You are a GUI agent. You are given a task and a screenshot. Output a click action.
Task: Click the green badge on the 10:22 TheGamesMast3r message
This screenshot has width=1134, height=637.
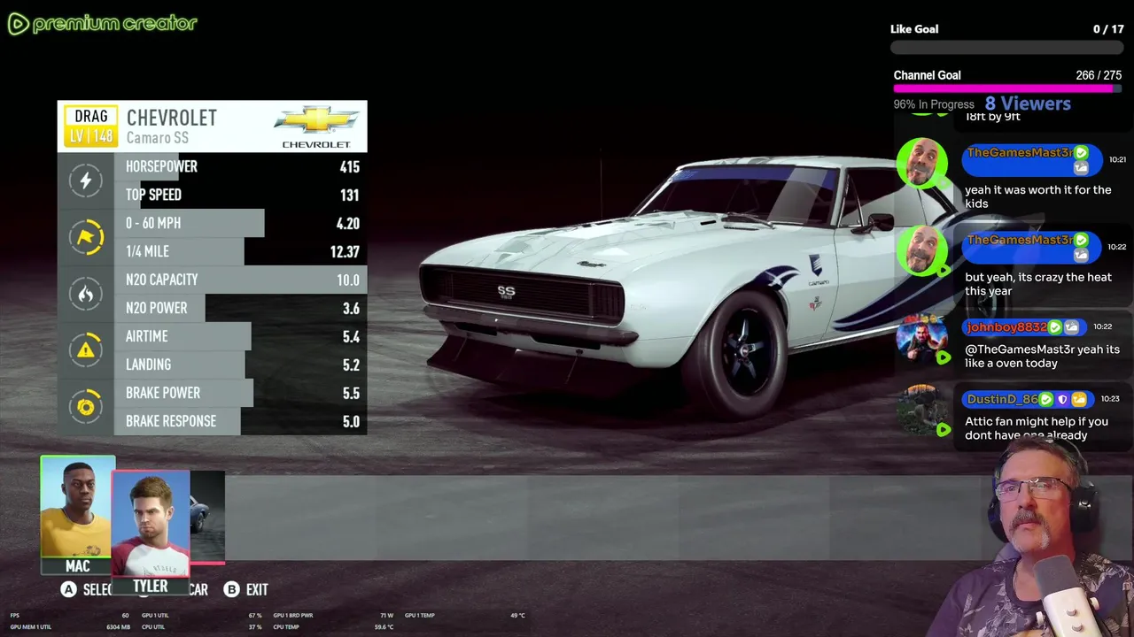click(x=1081, y=240)
